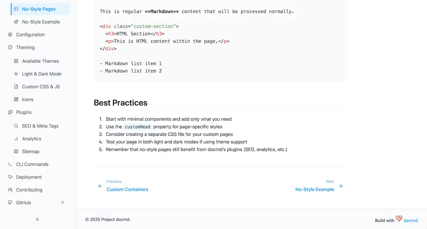Click the users icon beside Contributing

coord(10,190)
